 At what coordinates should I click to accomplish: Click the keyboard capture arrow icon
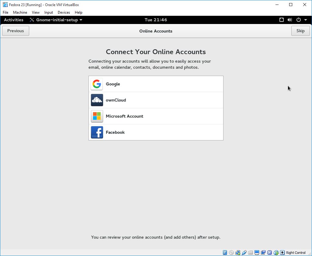click(283, 253)
